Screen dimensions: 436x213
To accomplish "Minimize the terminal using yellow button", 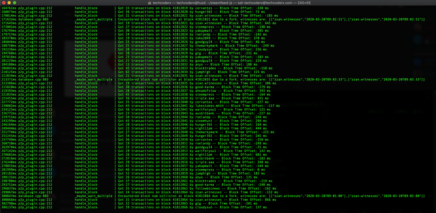I will pyautogui.click(x=9, y=2).
